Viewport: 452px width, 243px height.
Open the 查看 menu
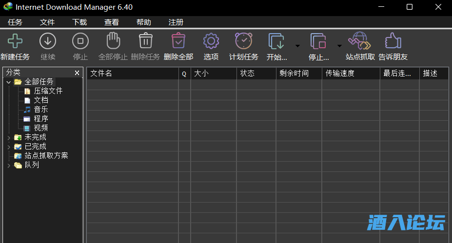tap(112, 22)
